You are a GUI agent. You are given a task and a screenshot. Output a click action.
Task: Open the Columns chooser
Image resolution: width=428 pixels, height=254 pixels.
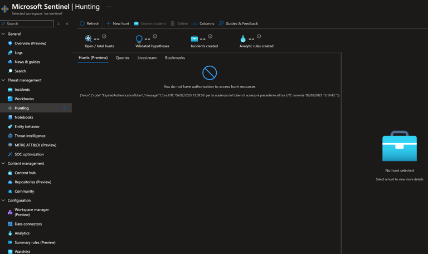(x=203, y=23)
